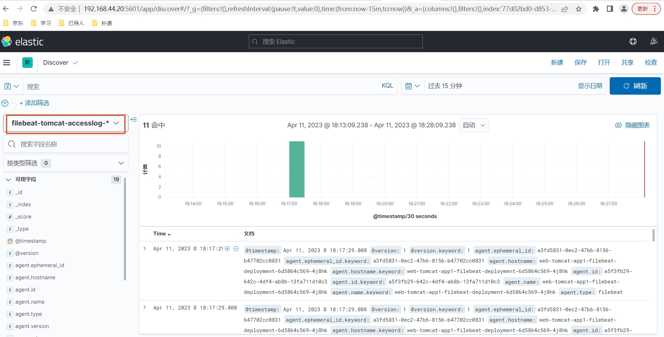Filter out value minus icon in first row
Screen dimensions: 664x337
pos(236,249)
